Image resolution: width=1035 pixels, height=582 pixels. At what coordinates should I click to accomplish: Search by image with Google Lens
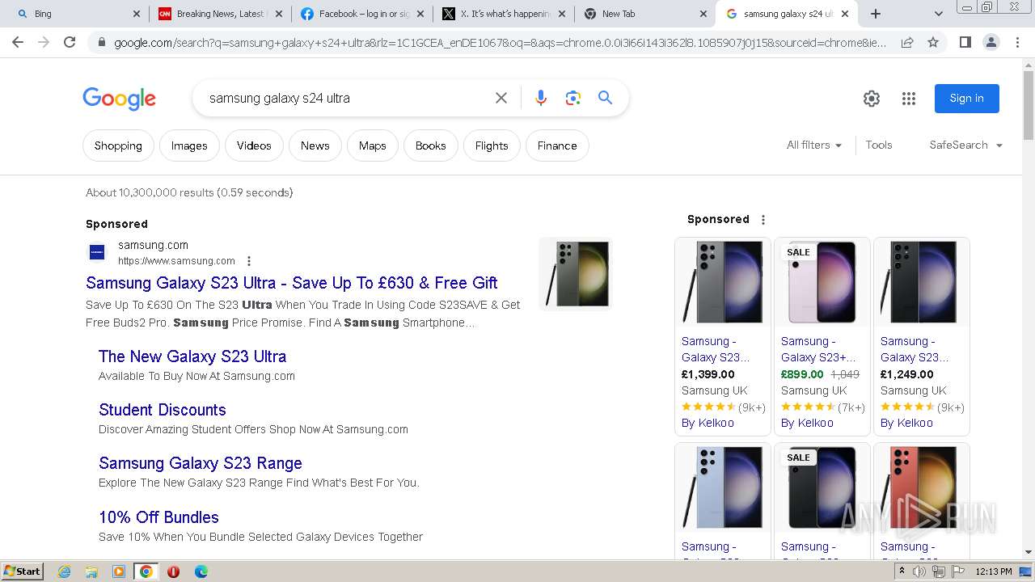click(573, 98)
